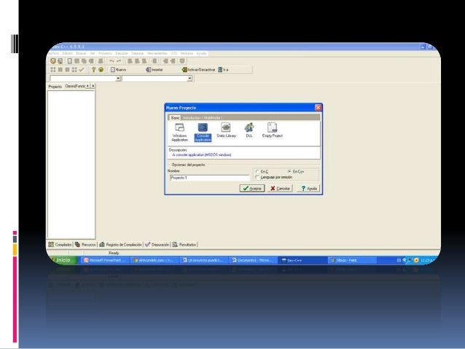Open the Buscar menu
Screen dimensions: 465x349
pyautogui.click(x=81, y=53)
